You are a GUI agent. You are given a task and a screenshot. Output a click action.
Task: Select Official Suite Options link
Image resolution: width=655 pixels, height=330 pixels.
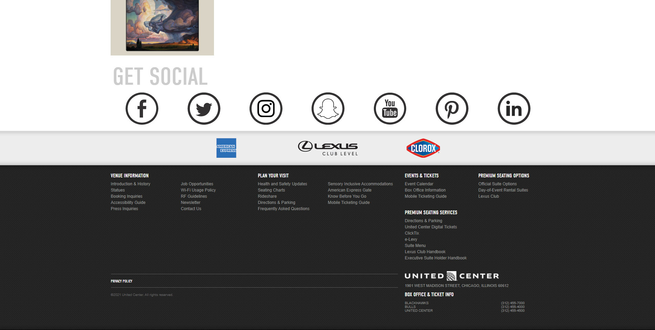[498, 184]
